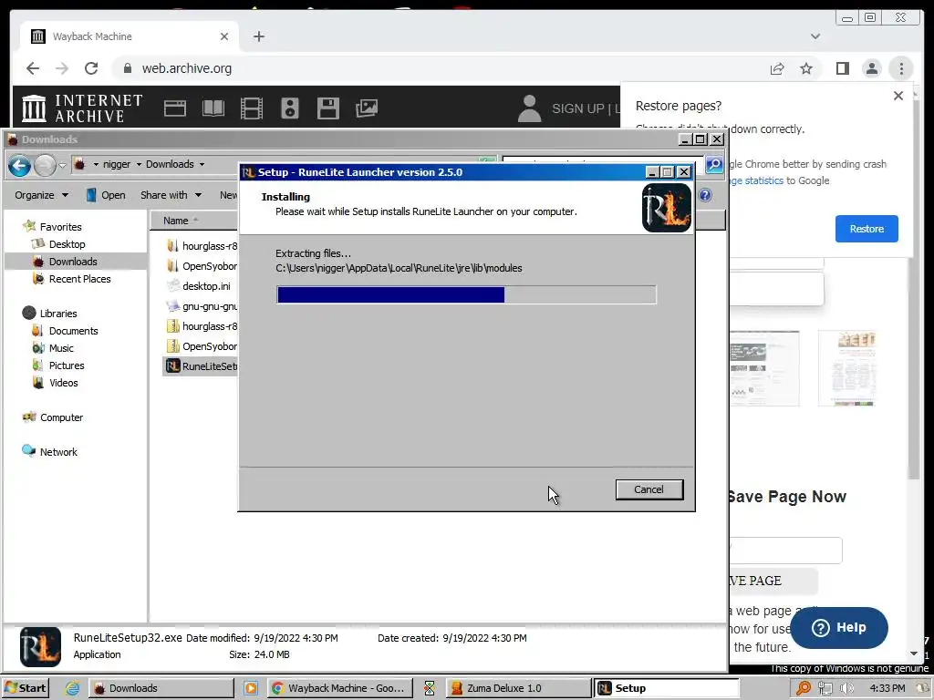Image resolution: width=934 pixels, height=700 pixels.
Task: Open the Organize dropdown menu
Action: (x=41, y=195)
